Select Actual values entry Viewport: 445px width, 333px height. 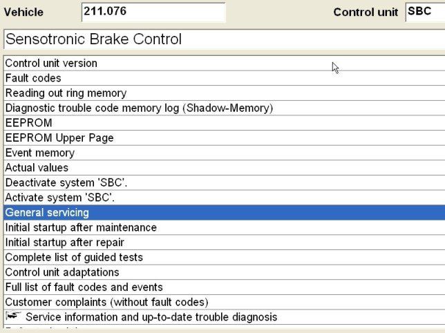[x=37, y=168]
